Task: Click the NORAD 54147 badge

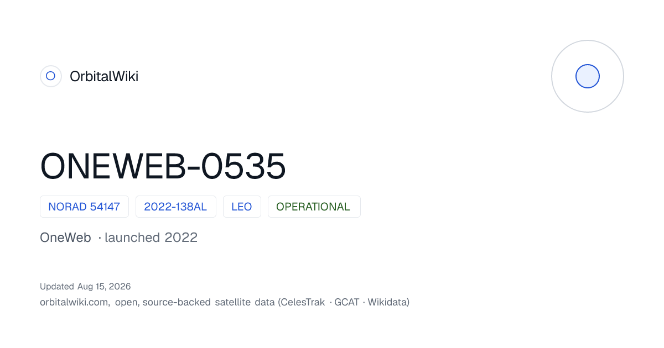Action: pyautogui.click(x=84, y=207)
